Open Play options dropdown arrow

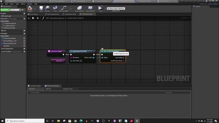105,9
